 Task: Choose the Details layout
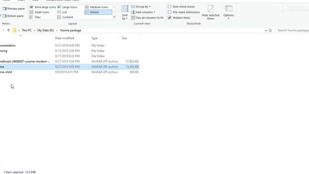98,12
